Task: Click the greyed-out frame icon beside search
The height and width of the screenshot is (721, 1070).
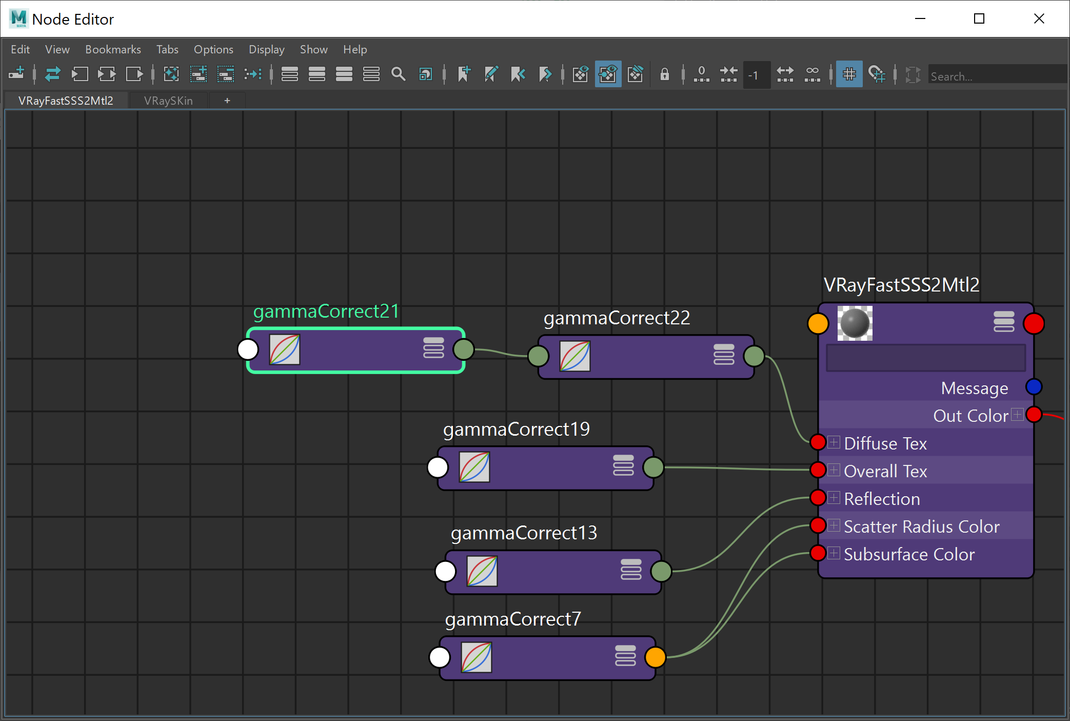Action: [913, 74]
